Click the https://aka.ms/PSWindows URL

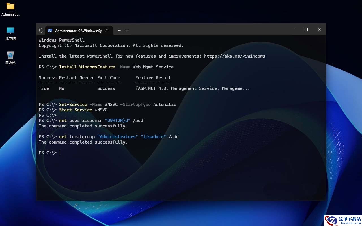235,56
